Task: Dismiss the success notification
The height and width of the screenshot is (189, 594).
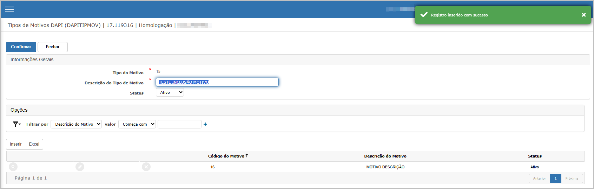Action: (x=583, y=15)
